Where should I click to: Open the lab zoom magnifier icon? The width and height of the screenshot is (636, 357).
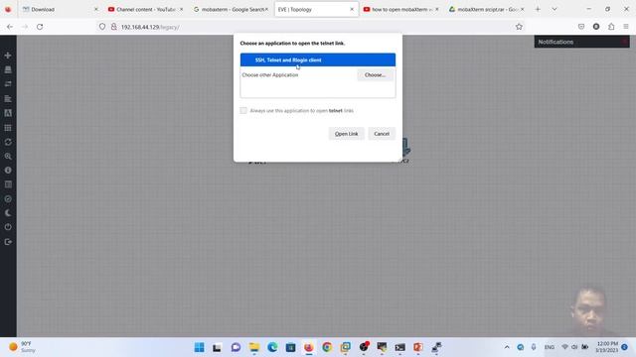pos(8,157)
